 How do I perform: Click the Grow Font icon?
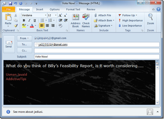pos(60,15)
